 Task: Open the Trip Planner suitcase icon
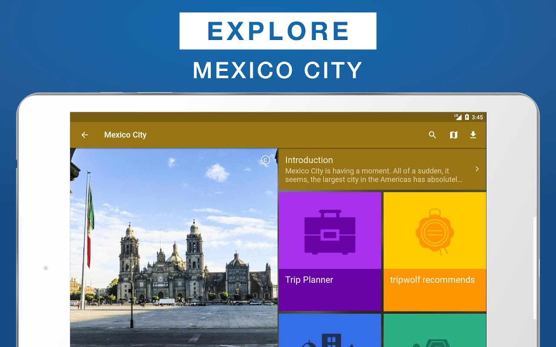tap(330, 232)
